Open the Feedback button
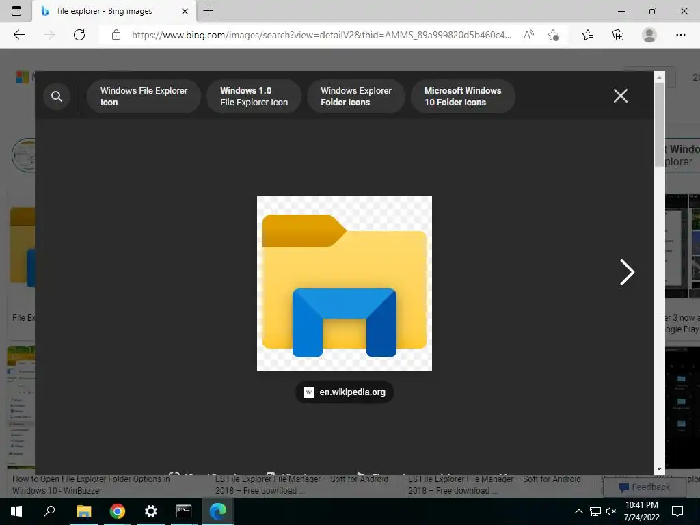The image size is (700, 525). [644, 487]
